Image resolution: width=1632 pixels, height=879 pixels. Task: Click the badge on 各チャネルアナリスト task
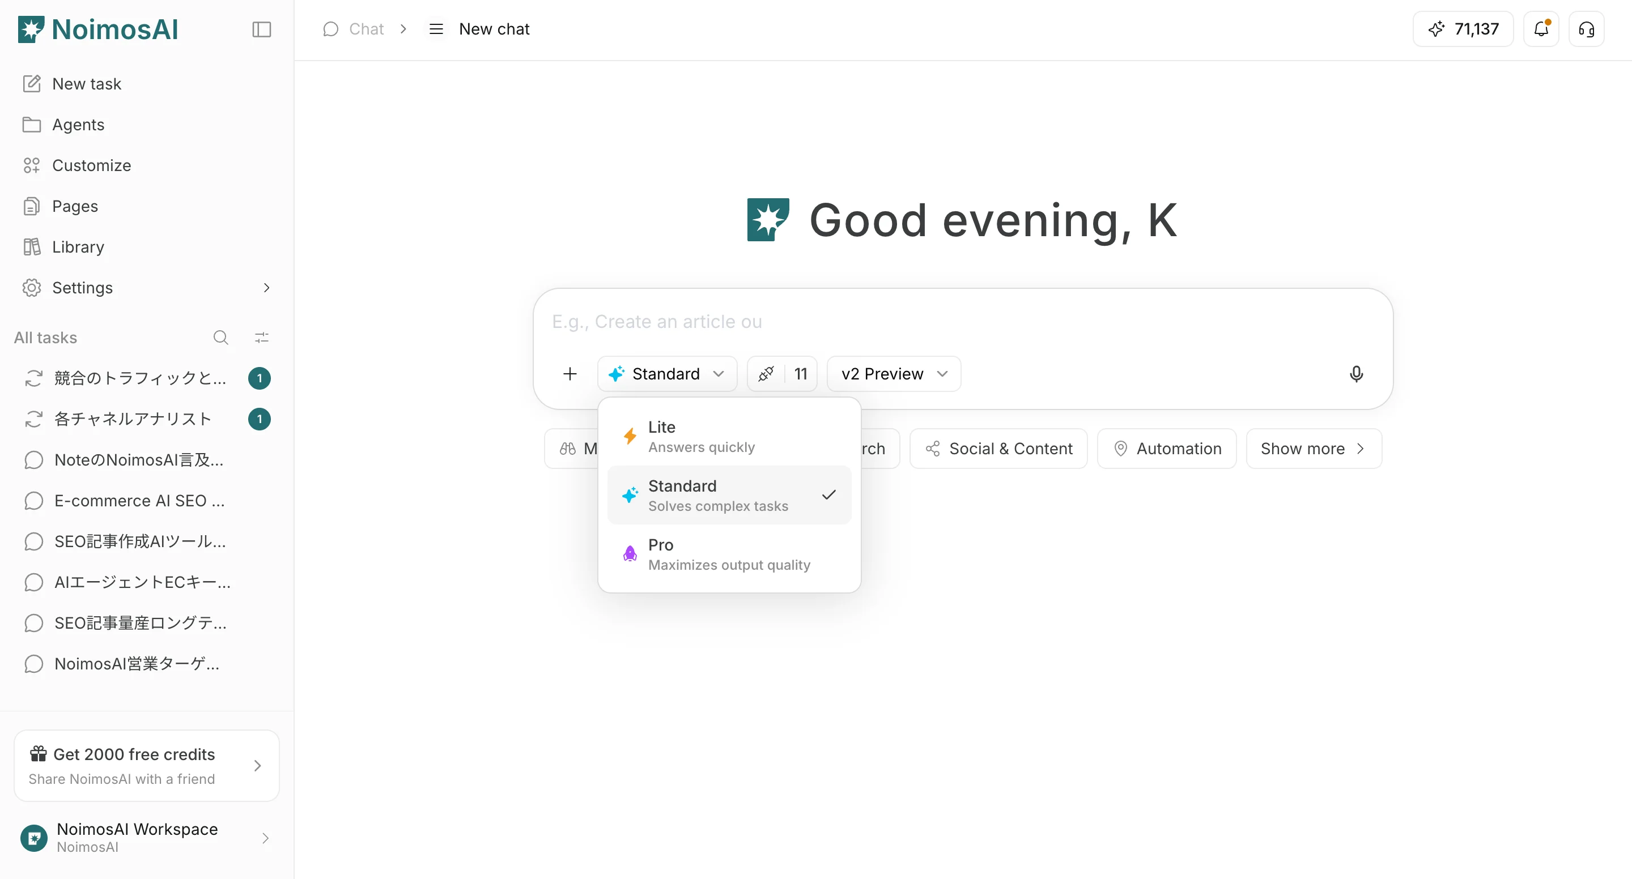coord(259,419)
